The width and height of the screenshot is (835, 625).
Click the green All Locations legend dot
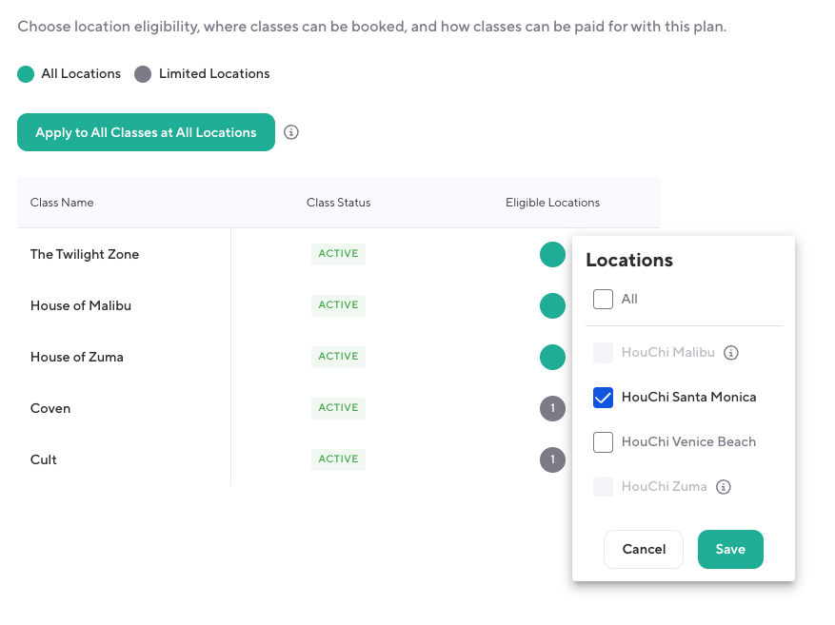pos(26,74)
